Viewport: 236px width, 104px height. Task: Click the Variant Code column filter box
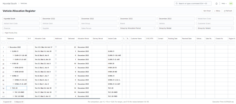[x=115, y=43]
